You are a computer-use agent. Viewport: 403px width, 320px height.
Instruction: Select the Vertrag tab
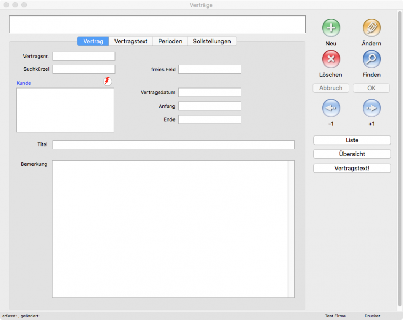tap(93, 41)
